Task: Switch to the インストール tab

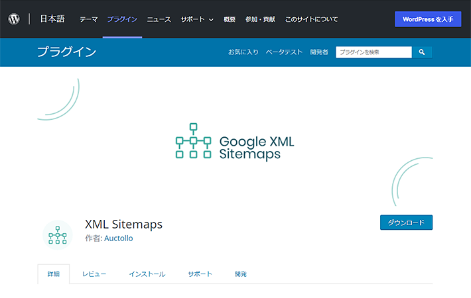Action: [147, 274]
